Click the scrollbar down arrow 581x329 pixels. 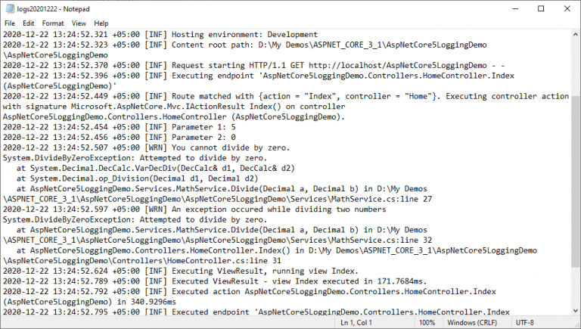click(576, 311)
